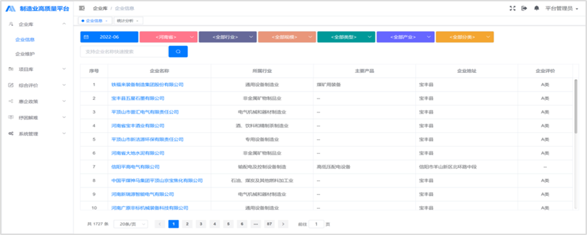Open notifications via the bell icon
The height and width of the screenshot is (235, 587).
point(537,8)
